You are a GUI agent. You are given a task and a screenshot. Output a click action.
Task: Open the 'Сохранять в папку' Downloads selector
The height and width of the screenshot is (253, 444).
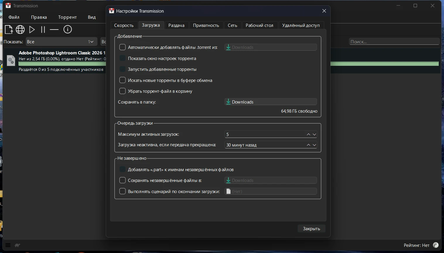point(271,102)
